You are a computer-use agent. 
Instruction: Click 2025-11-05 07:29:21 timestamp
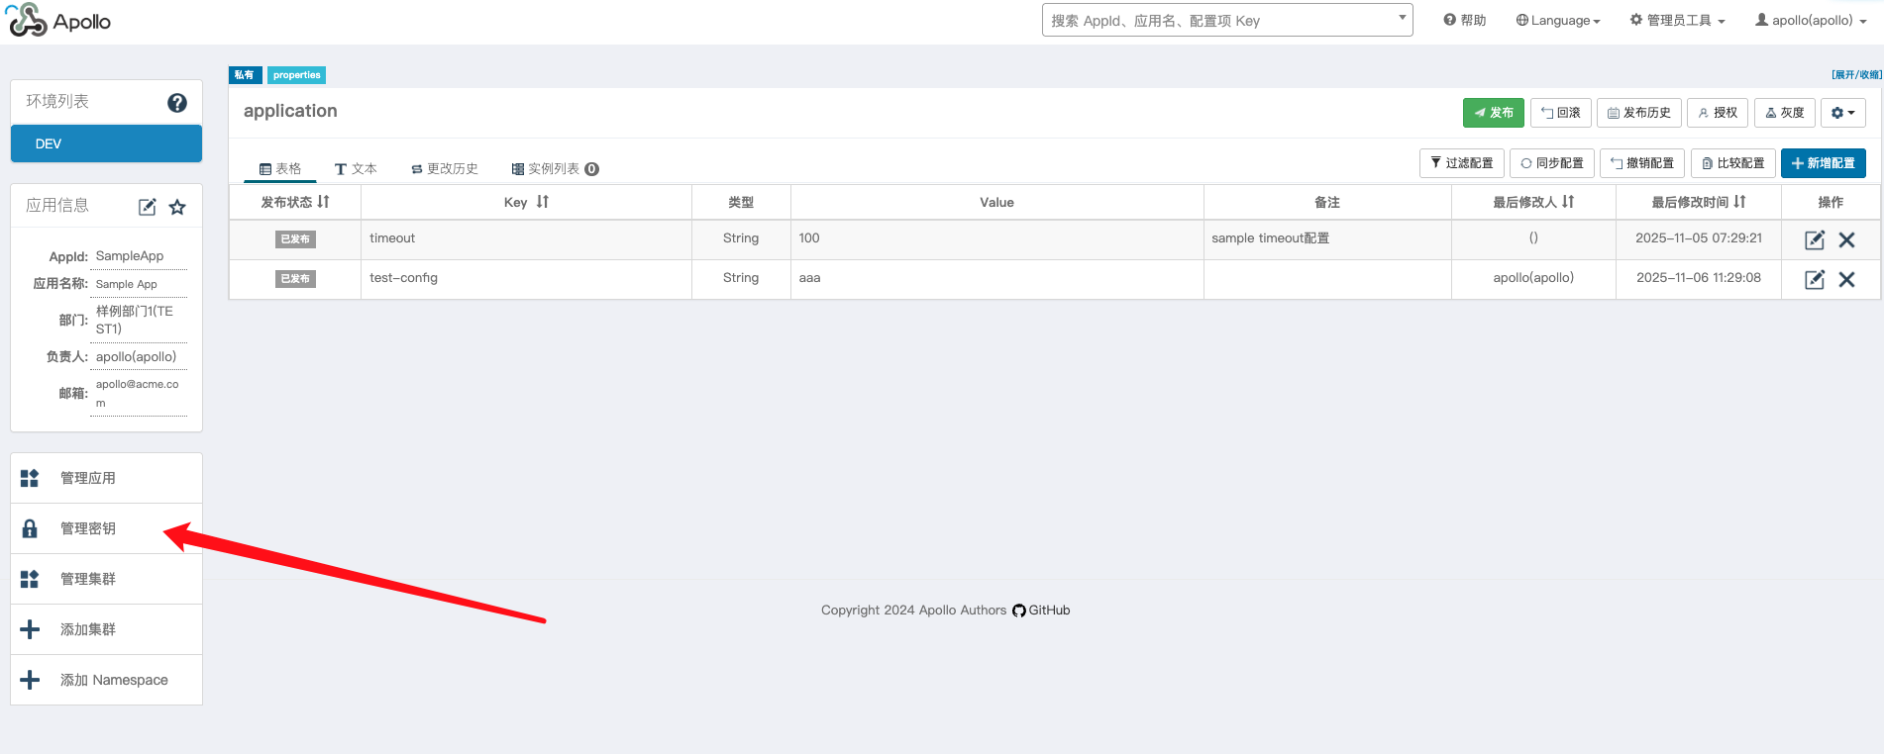[x=1699, y=238]
